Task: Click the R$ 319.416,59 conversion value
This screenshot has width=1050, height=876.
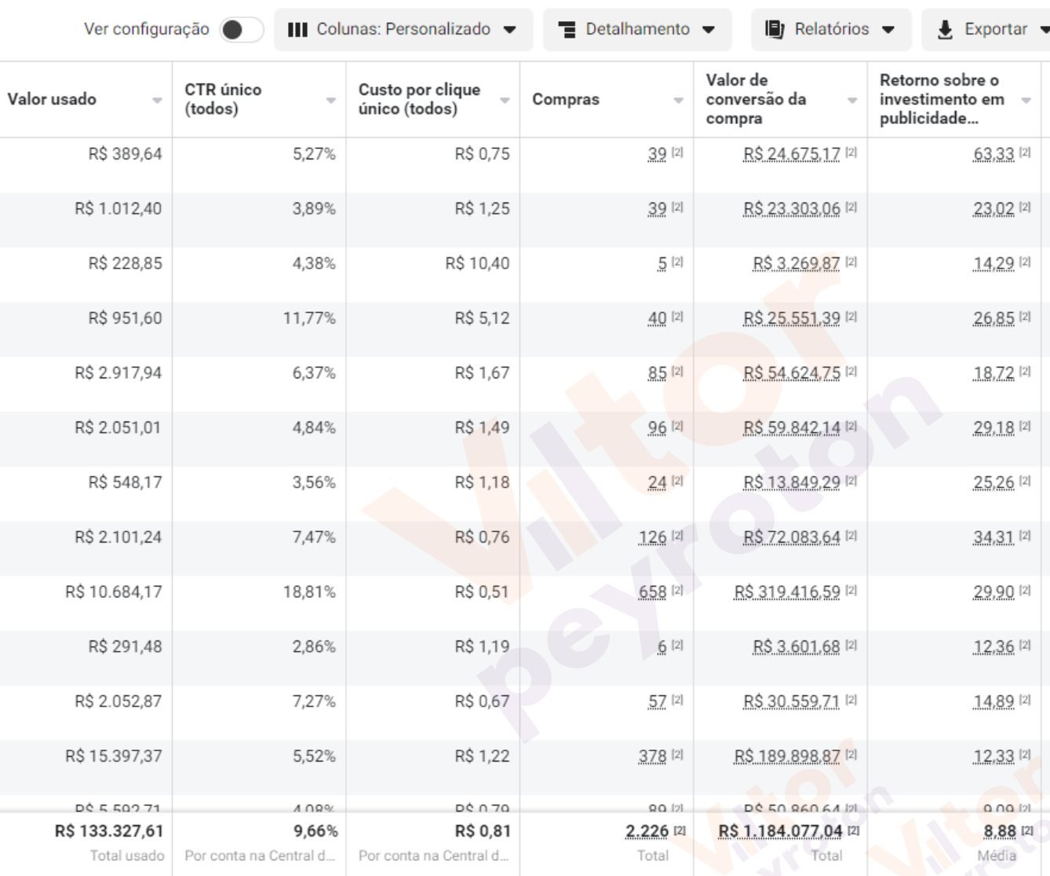Action: (x=786, y=592)
